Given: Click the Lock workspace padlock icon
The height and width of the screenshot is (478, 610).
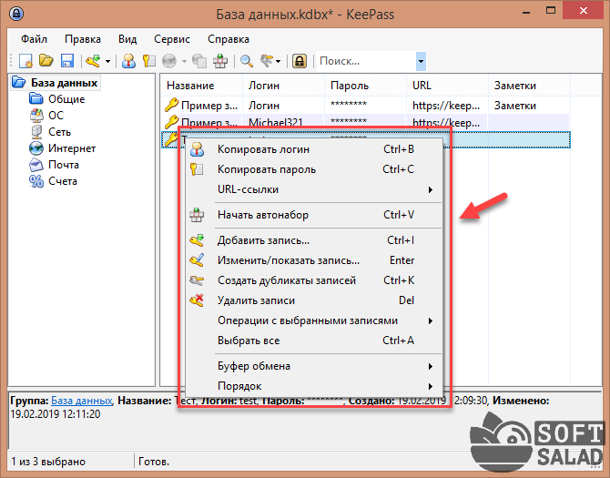Looking at the screenshot, I should click(x=300, y=61).
